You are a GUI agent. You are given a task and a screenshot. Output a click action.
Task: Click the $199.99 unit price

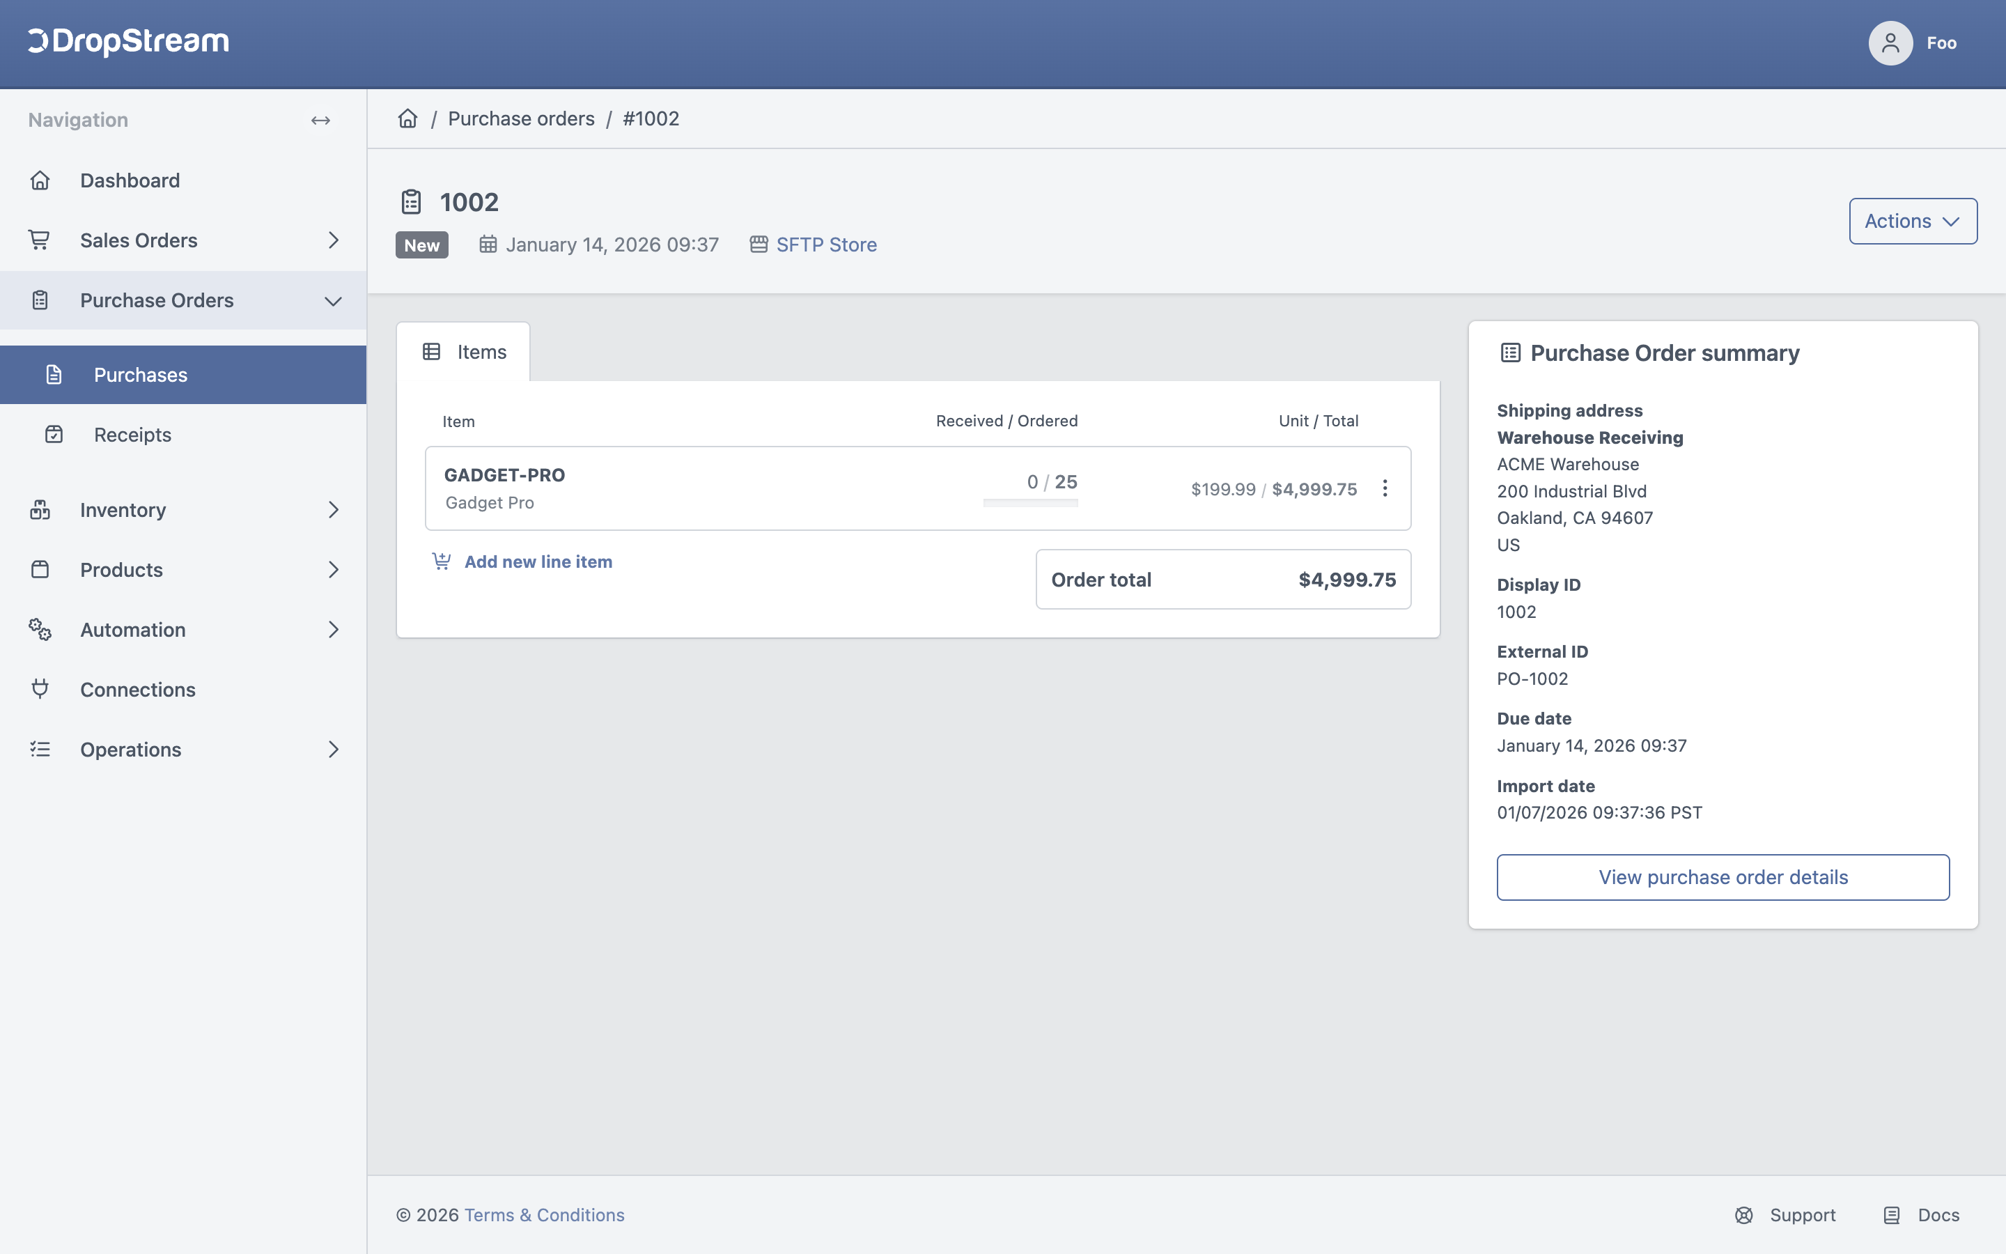coord(1224,489)
